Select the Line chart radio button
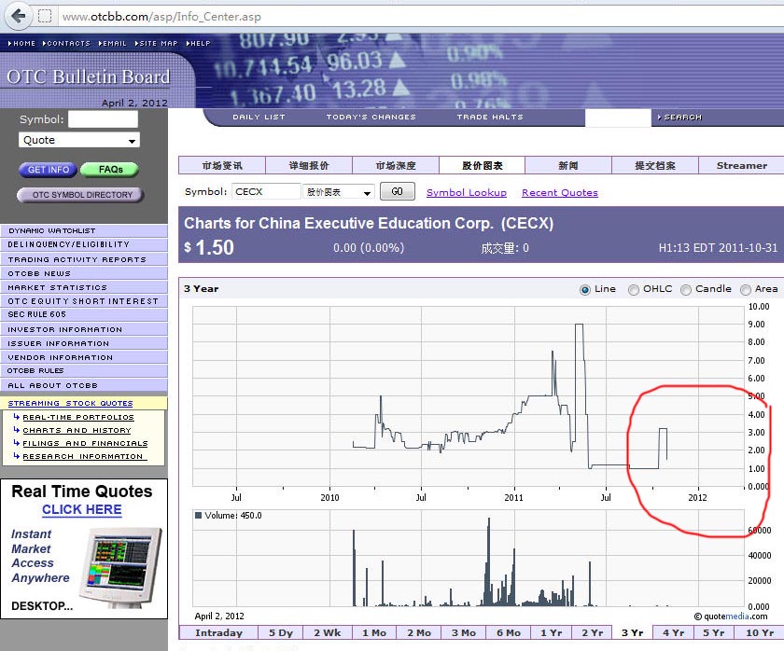784x651 pixels. pos(584,290)
